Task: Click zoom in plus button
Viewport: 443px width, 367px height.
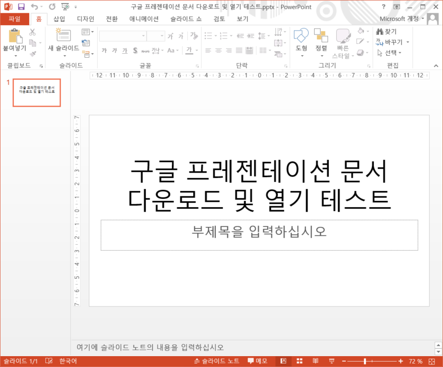Action: pyautogui.click(x=401, y=361)
